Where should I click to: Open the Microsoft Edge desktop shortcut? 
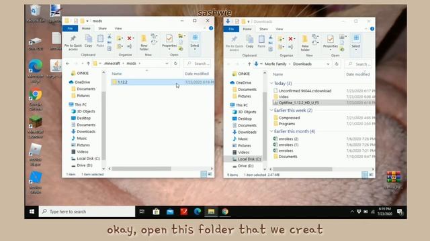36,71
